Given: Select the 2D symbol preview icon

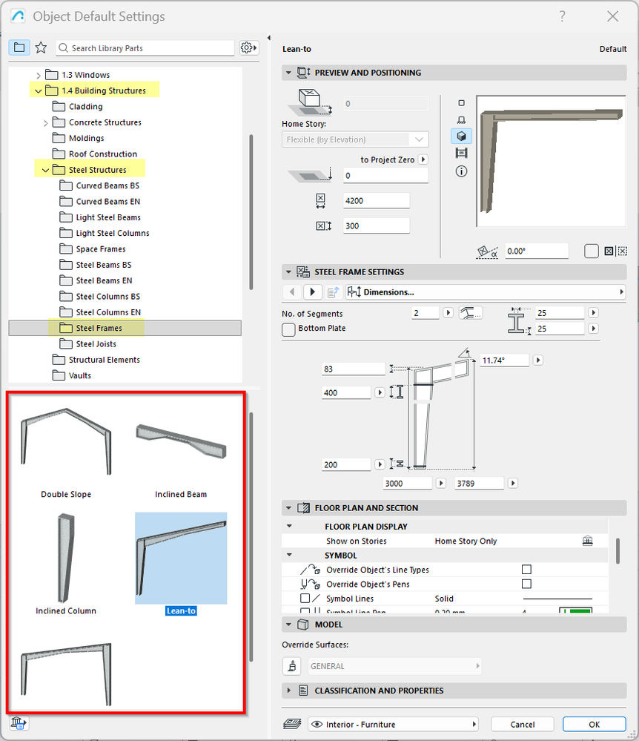Looking at the screenshot, I should (x=461, y=103).
